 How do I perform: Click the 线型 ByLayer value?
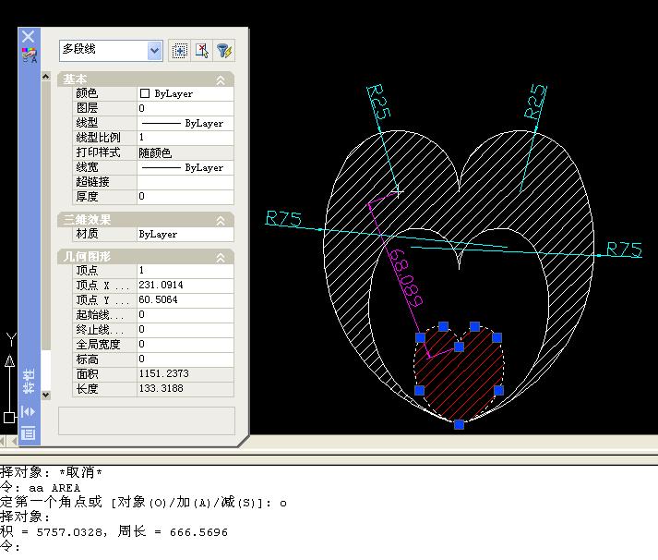tap(185, 123)
